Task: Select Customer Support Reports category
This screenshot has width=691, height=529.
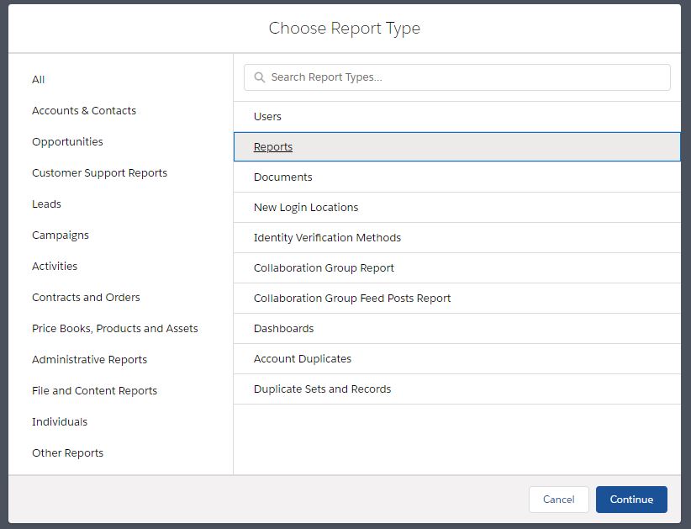Action: [99, 173]
